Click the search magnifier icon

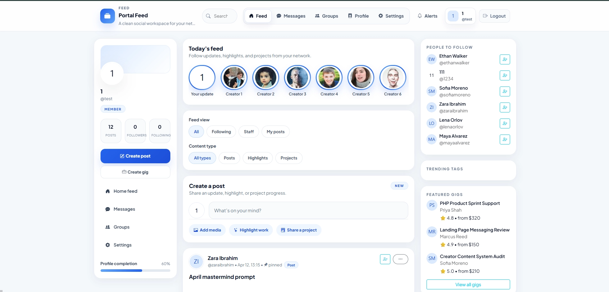pyautogui.click(x=208, y=16)
